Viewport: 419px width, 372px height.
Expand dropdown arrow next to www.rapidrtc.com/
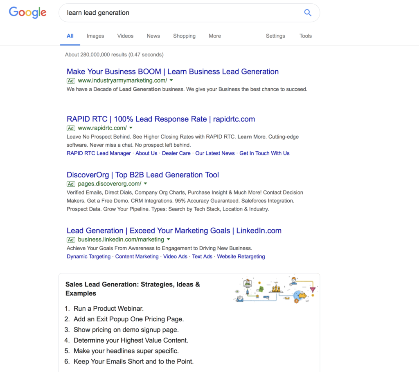131,128
